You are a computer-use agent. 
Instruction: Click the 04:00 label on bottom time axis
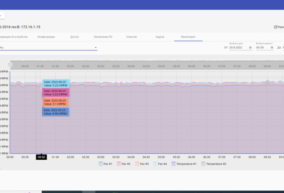[x=131, y=157]
